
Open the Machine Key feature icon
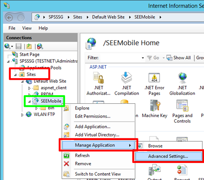[x=155, y=105]
